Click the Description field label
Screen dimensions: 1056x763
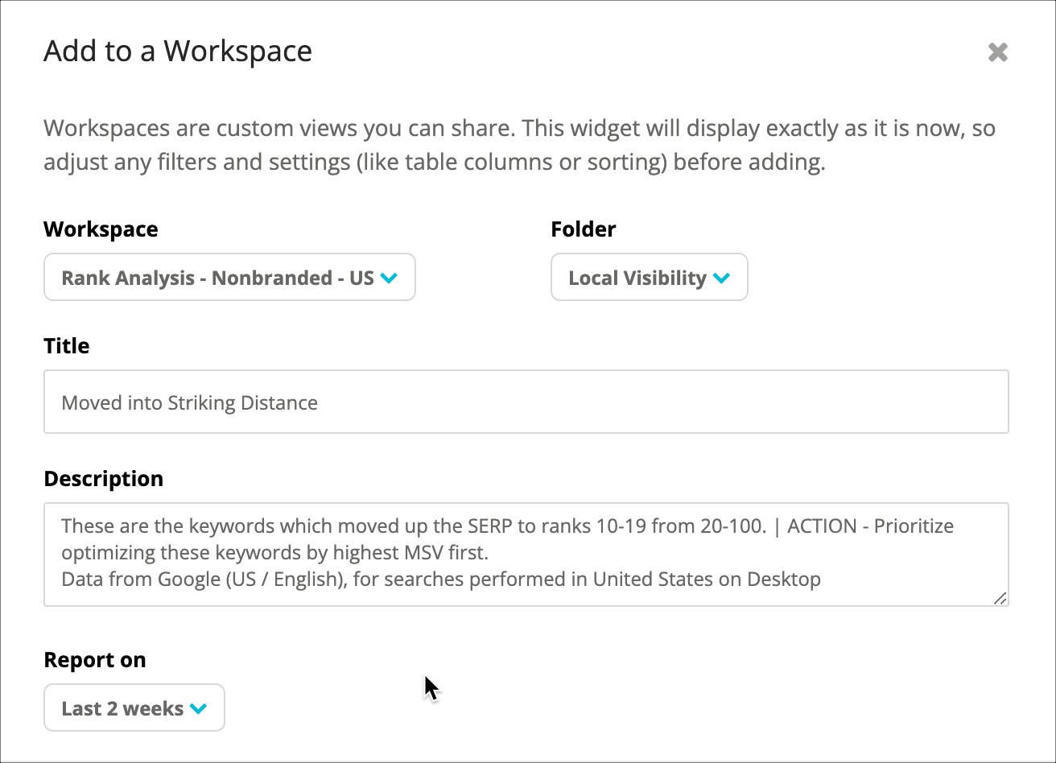104,479
